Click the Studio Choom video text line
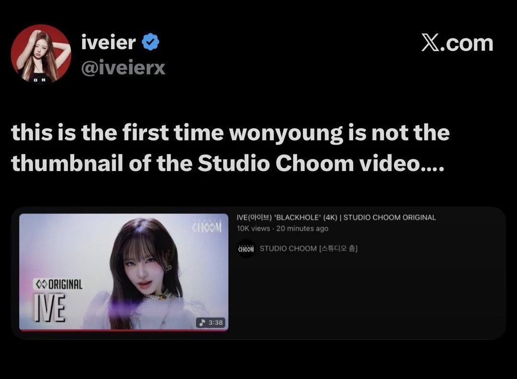The height and width of the screenshot is (379, 517). [x=228, y=163]
